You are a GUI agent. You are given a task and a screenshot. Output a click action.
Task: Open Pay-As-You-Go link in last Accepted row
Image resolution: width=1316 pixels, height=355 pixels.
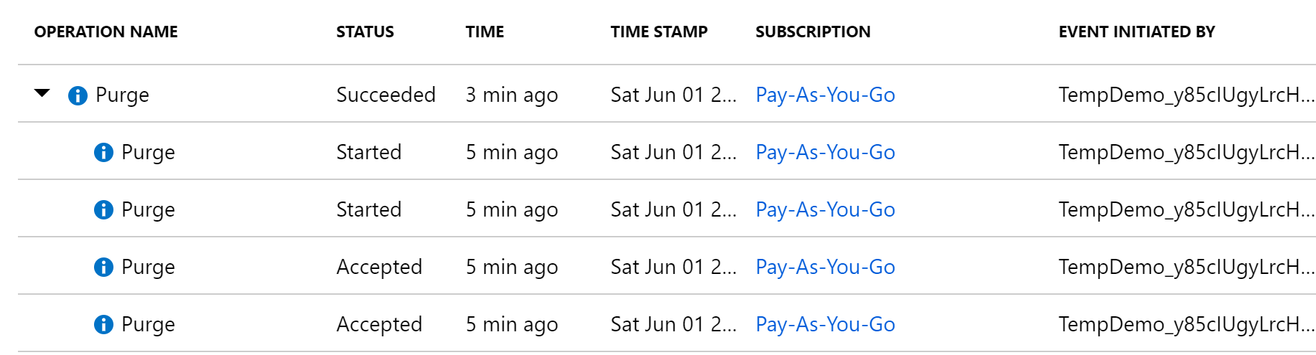825,324
